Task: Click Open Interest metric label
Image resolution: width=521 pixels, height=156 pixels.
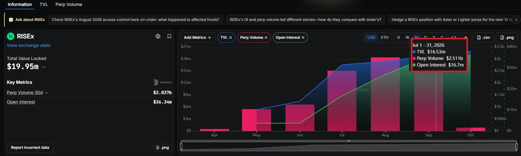Action: (21, 102)
